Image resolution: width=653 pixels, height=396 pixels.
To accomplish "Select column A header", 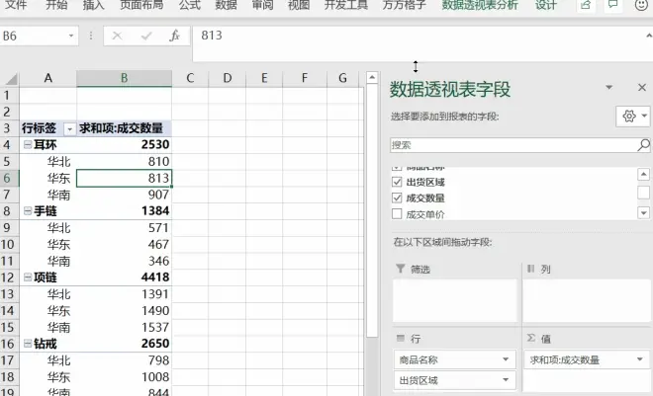I will [48, 78].
